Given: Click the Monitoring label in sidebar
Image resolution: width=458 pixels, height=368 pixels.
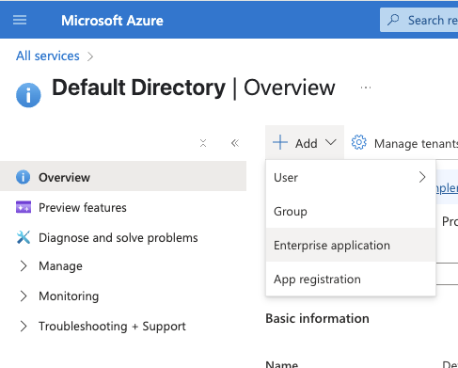Looking at the screenshot, I should tap(69, 296).
